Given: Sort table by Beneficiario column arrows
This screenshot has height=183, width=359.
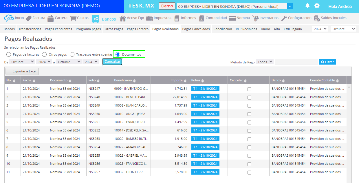Looking at the screenshot, I should pyautogui.click(x=134, y=80).
